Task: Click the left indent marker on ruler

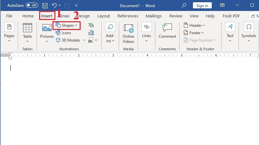Action: pyautogui.click(x=10, y=58)
